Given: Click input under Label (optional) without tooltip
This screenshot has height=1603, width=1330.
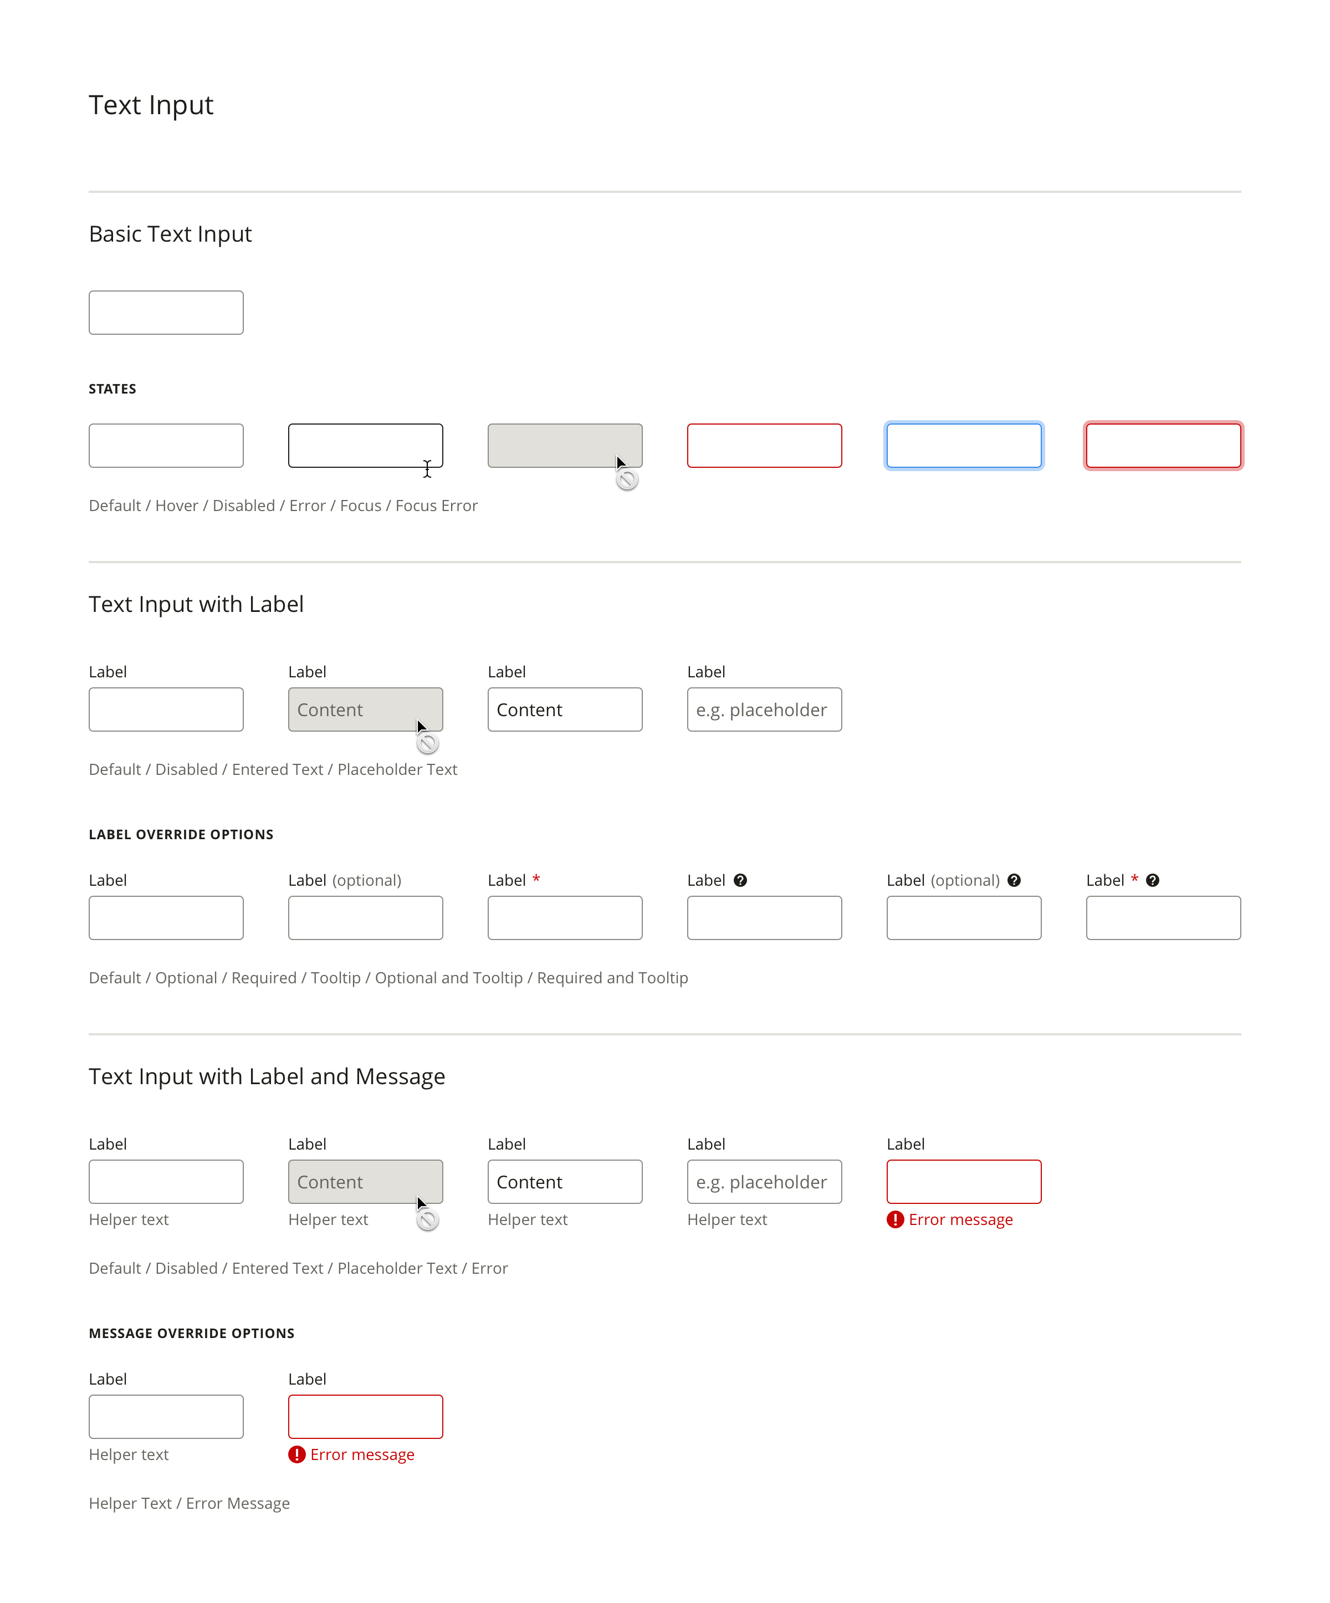Looking at the screenshot, I should pos(366,917).
